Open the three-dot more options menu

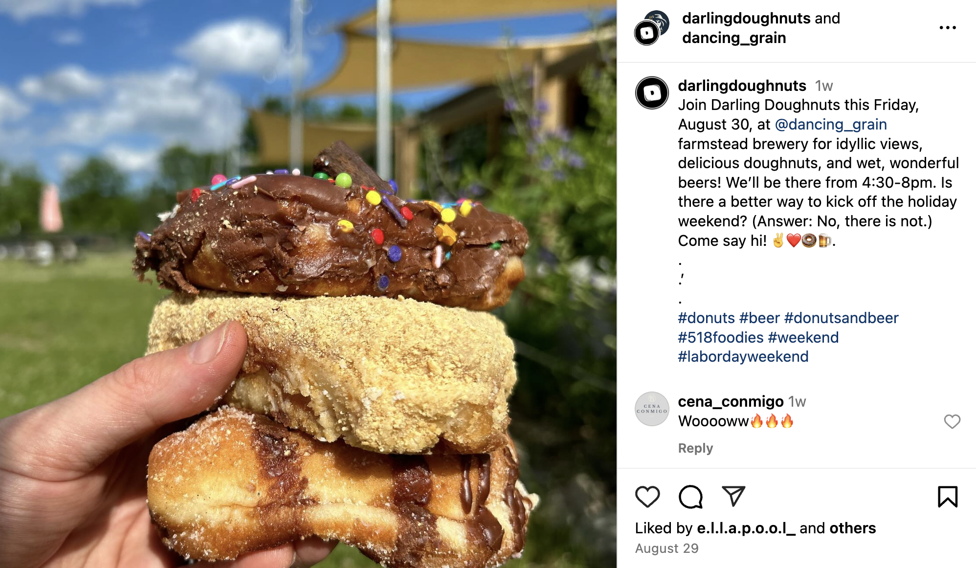click(x=948, y=28)
